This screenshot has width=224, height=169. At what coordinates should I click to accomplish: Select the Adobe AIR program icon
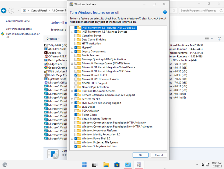[46, 53]
